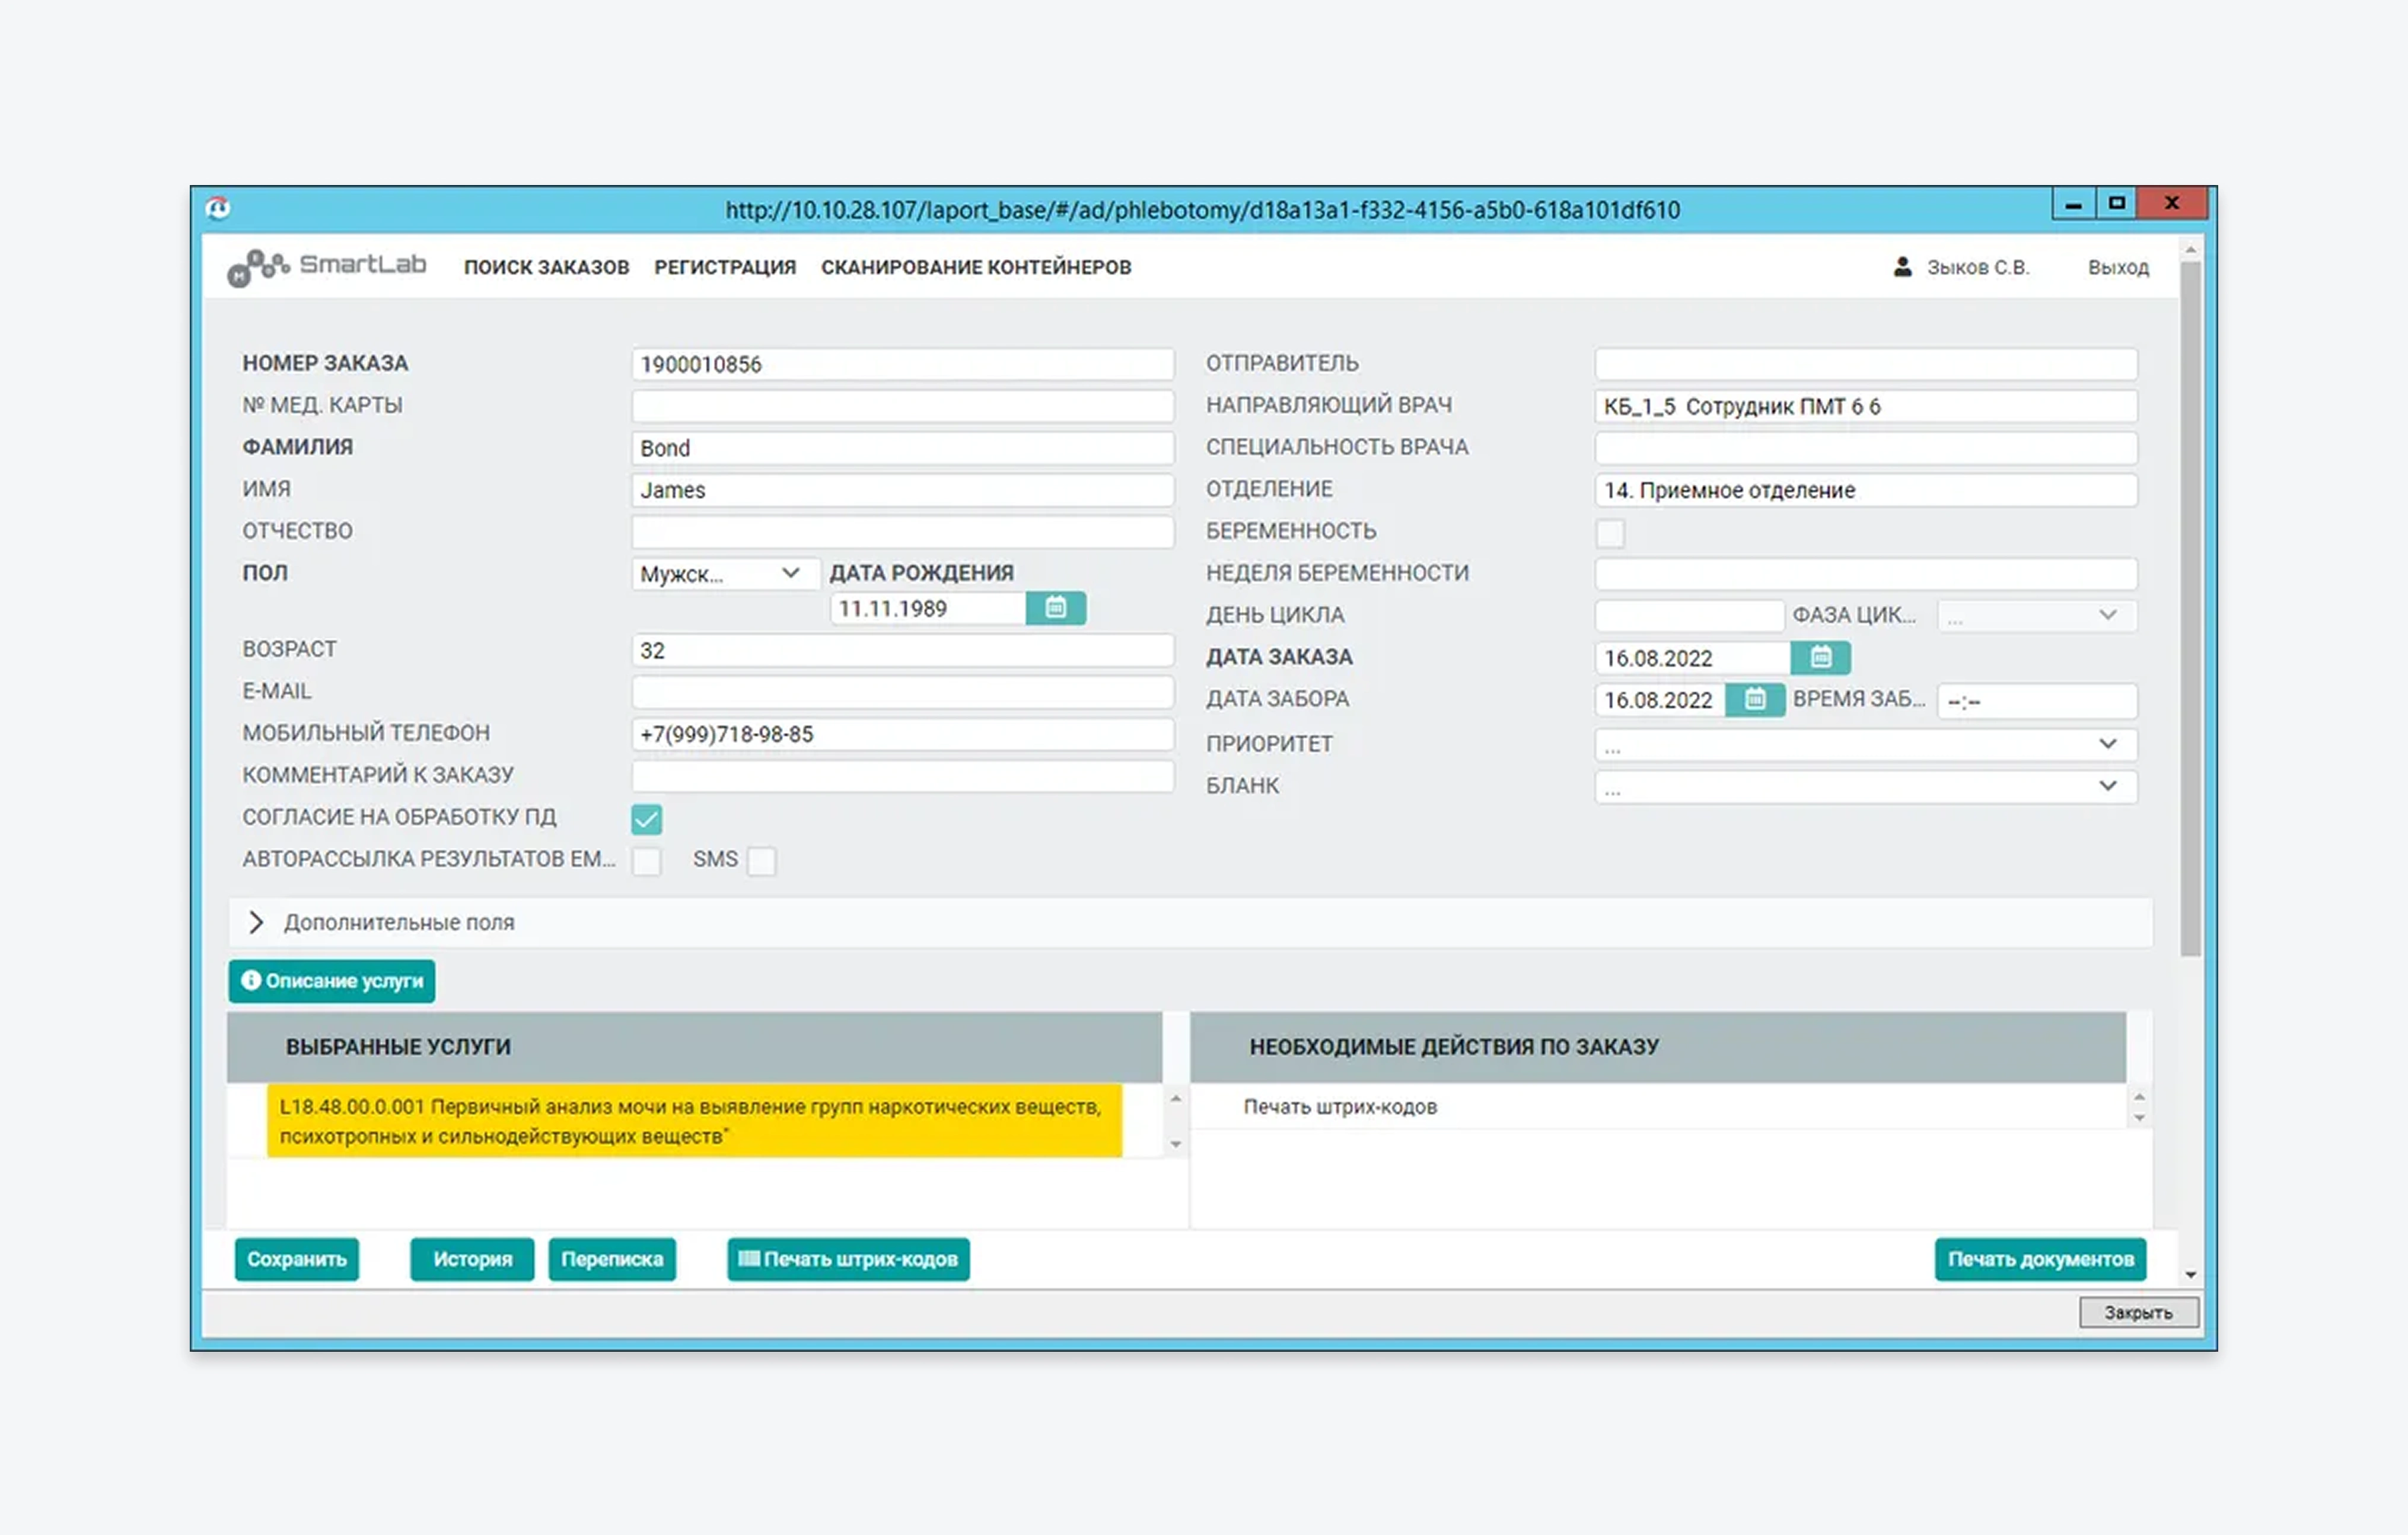This screenshot has width=2408, height=1535.
Task: Click the main page vertical scrollbar
Action: click(2190, 610)
